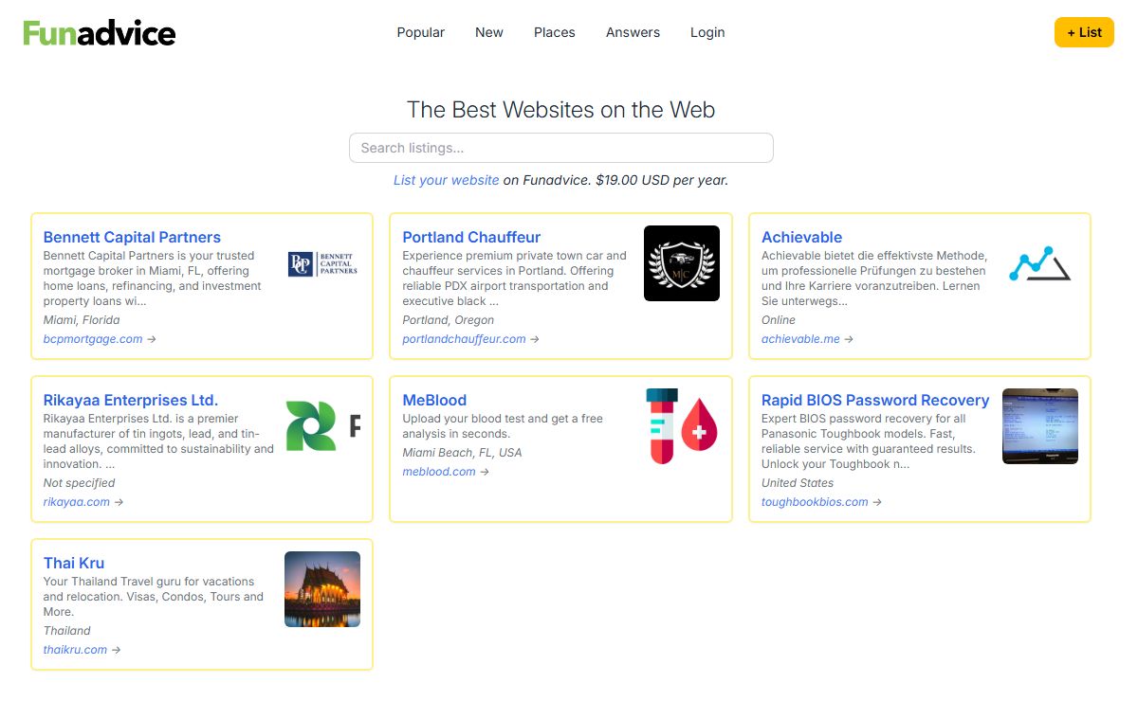Viewport: 1138px width, 701px height.
Task: Select Places in the navigation
Action: (x=555, y=32)
